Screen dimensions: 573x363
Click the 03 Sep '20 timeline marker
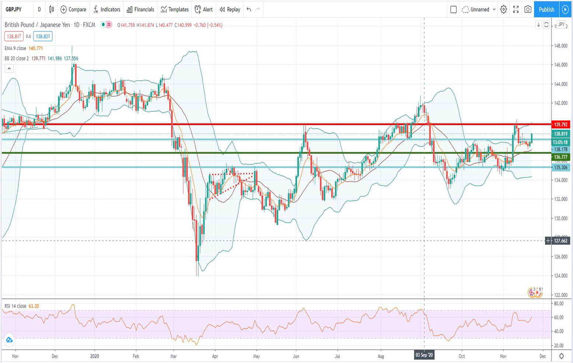(425, 355)
